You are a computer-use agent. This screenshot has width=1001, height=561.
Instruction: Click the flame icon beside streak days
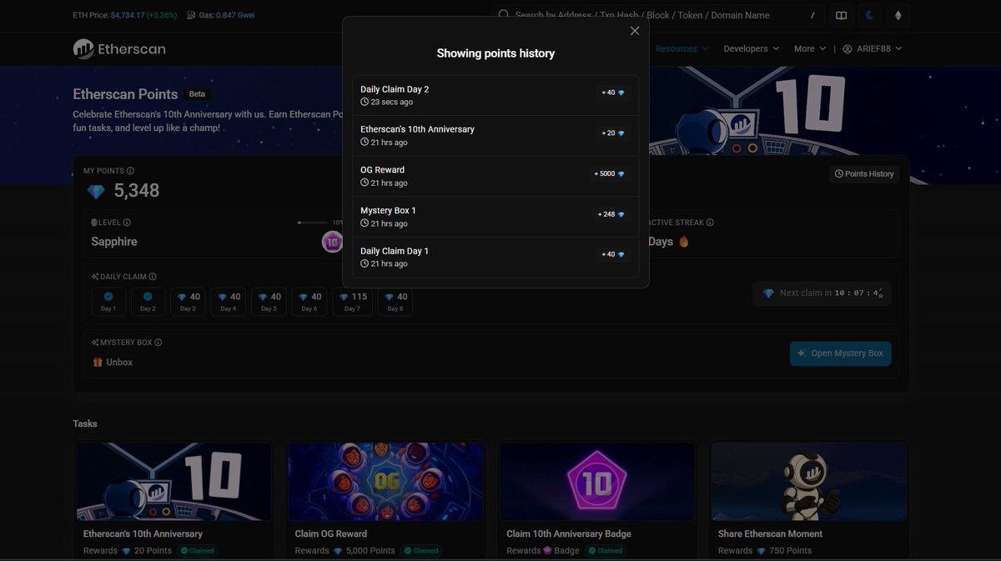684,242
